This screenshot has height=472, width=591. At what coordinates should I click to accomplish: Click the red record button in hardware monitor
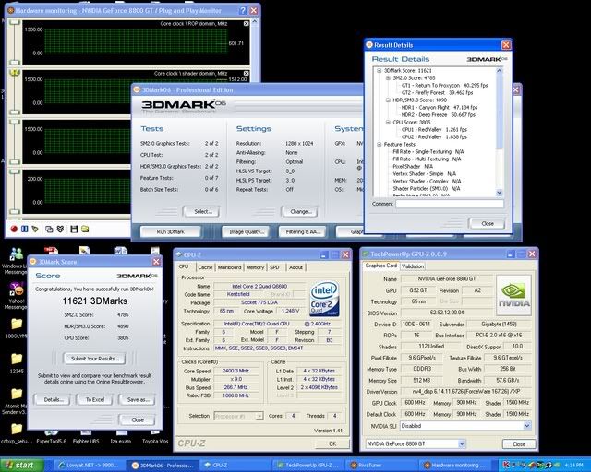click(x=15, y=229)
